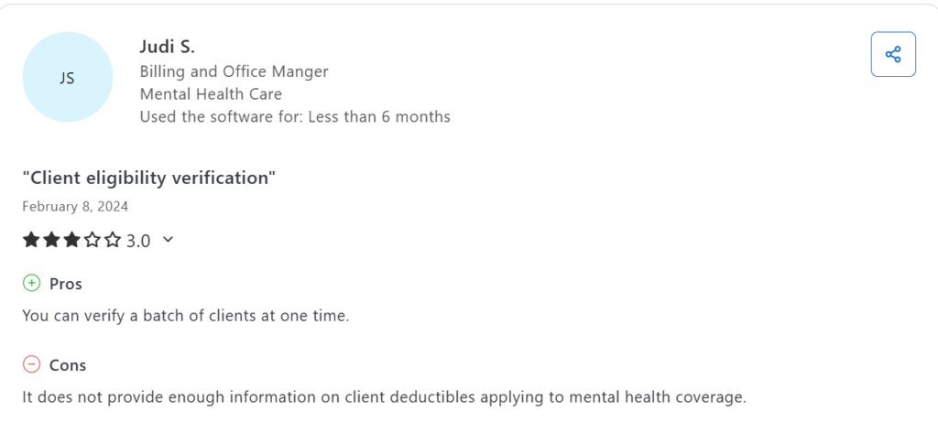
Task: Click the first filled rating star
Action: click(31, 241)
